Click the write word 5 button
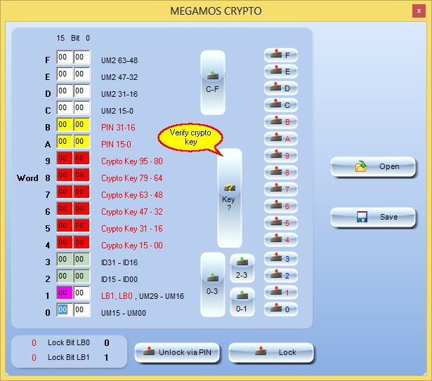The height and width of the screenshot is (381, 432). [281, 222]
